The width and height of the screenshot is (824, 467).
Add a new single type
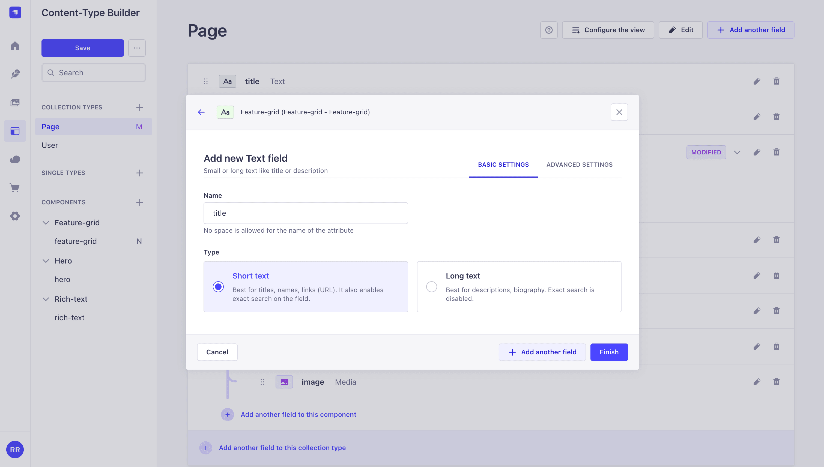(x=139, y=173)
